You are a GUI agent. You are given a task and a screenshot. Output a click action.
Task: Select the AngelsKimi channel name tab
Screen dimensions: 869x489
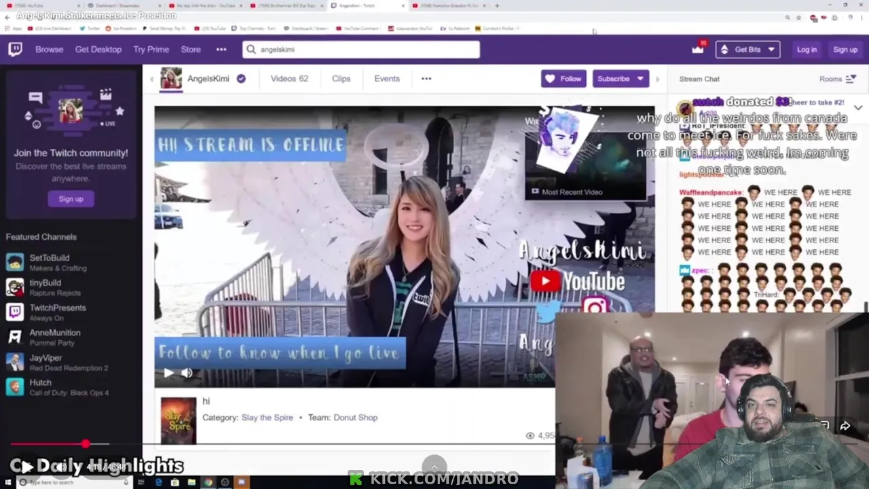pos(208,79)
